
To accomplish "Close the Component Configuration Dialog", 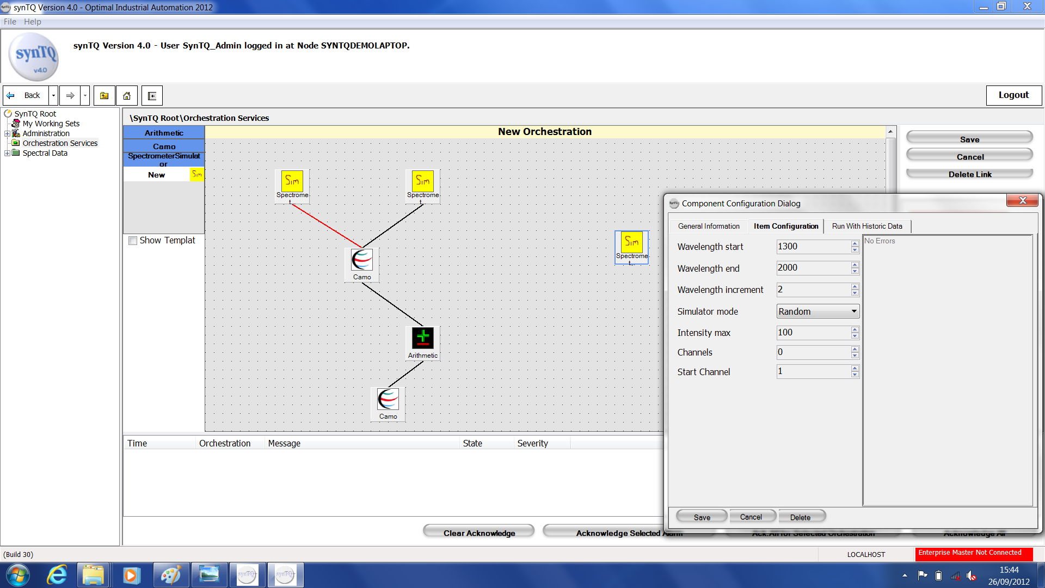I will (x=1022, y=201).
